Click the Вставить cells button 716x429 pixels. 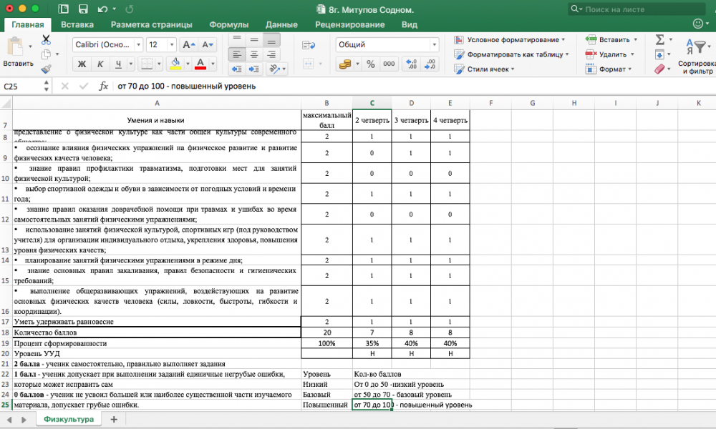[x=611, y=39]
